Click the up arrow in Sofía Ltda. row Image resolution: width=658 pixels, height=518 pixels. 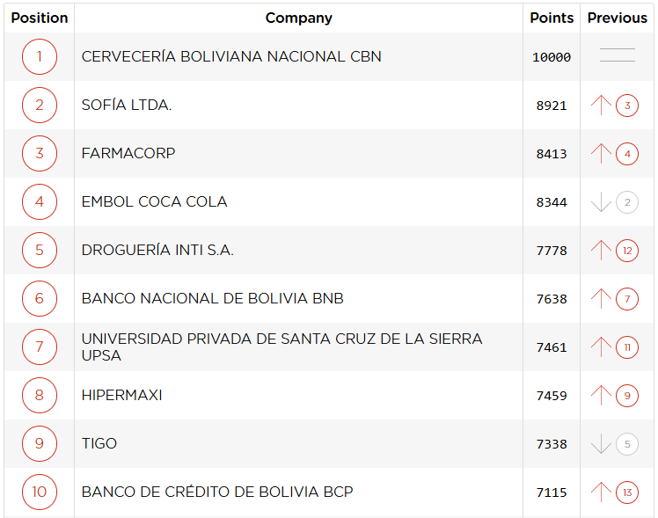pyautogui.click(x=601, y=106)
